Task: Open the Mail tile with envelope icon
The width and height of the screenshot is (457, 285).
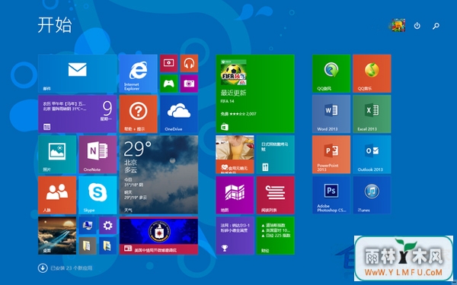Action: (x=77, y=73)
